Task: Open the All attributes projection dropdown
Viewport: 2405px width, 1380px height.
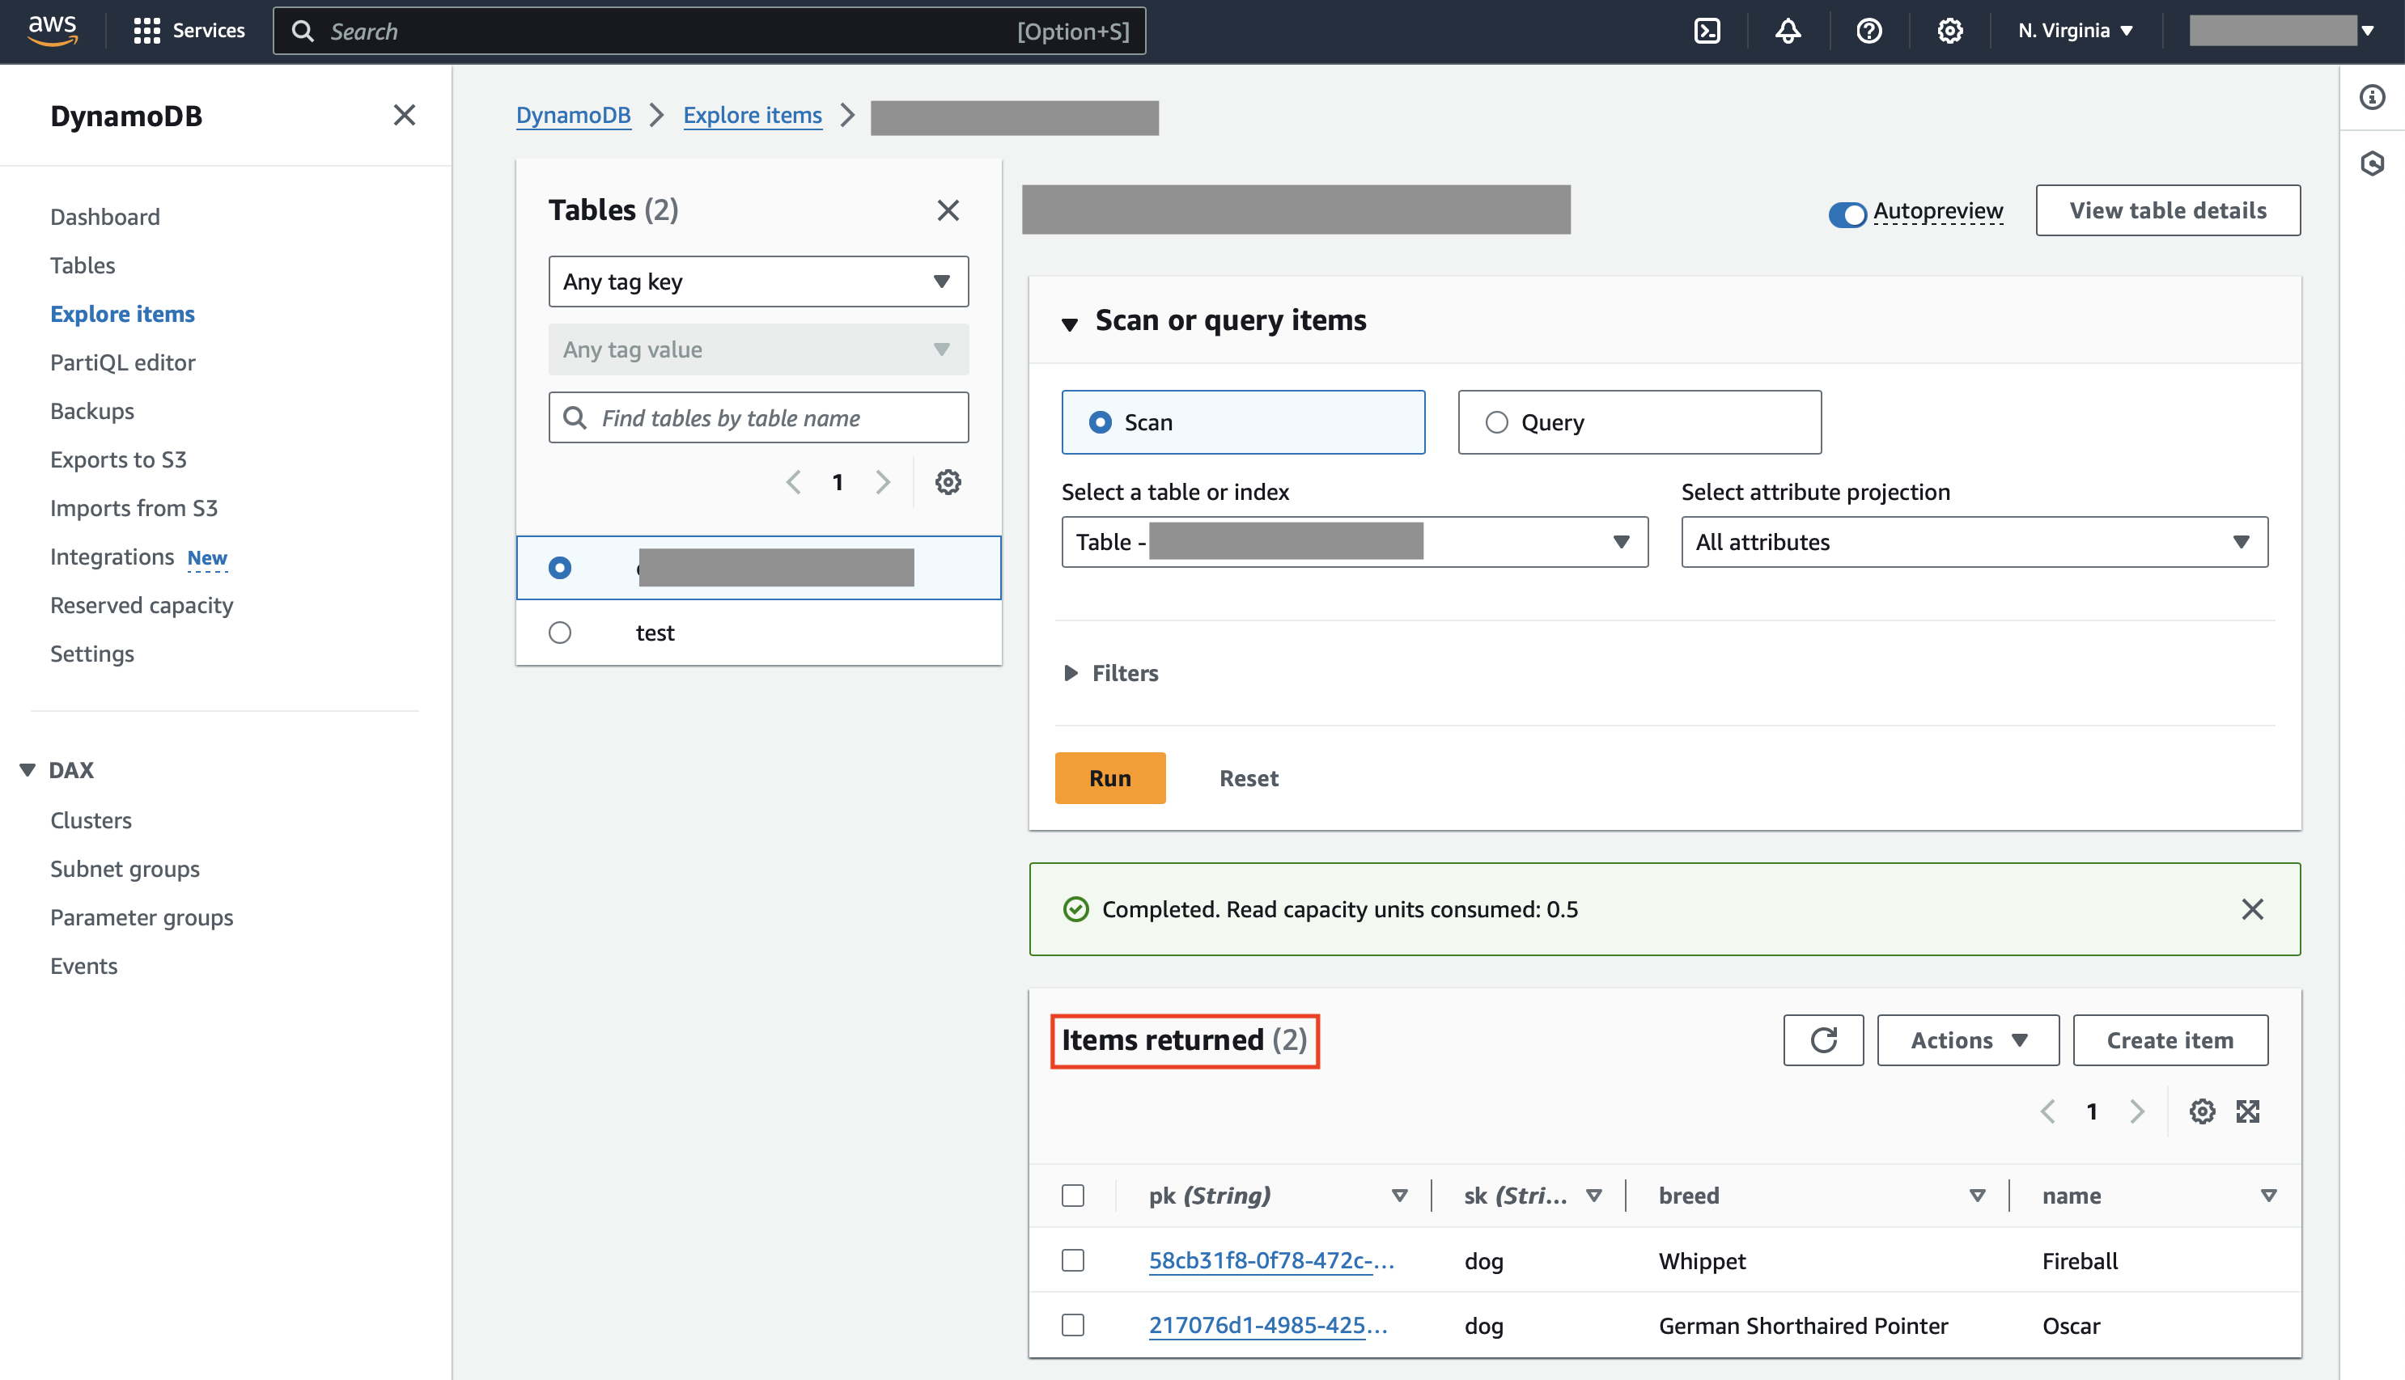Action: (x=1974, y=542)
